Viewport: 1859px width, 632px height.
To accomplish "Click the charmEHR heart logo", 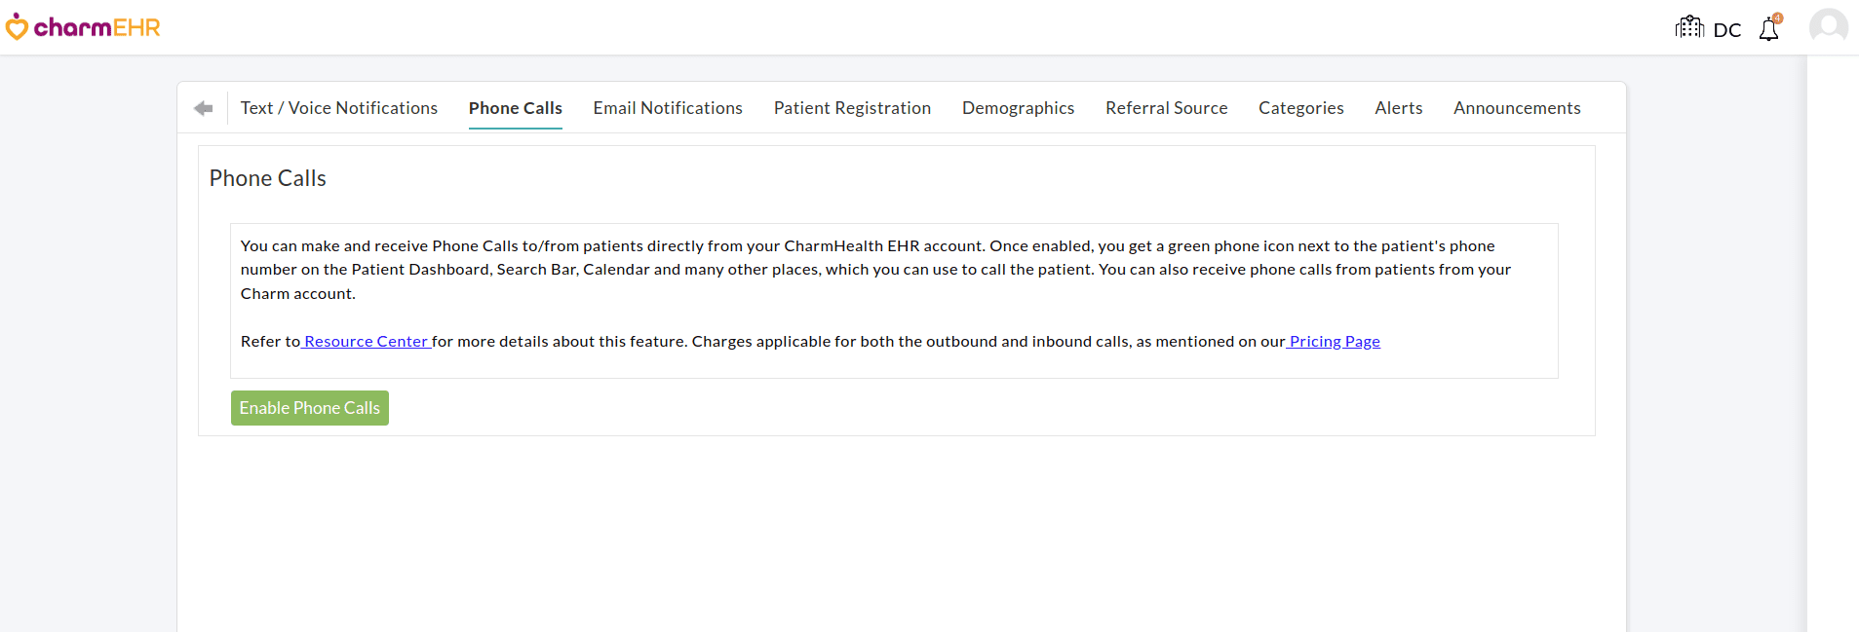I will 18,27.
